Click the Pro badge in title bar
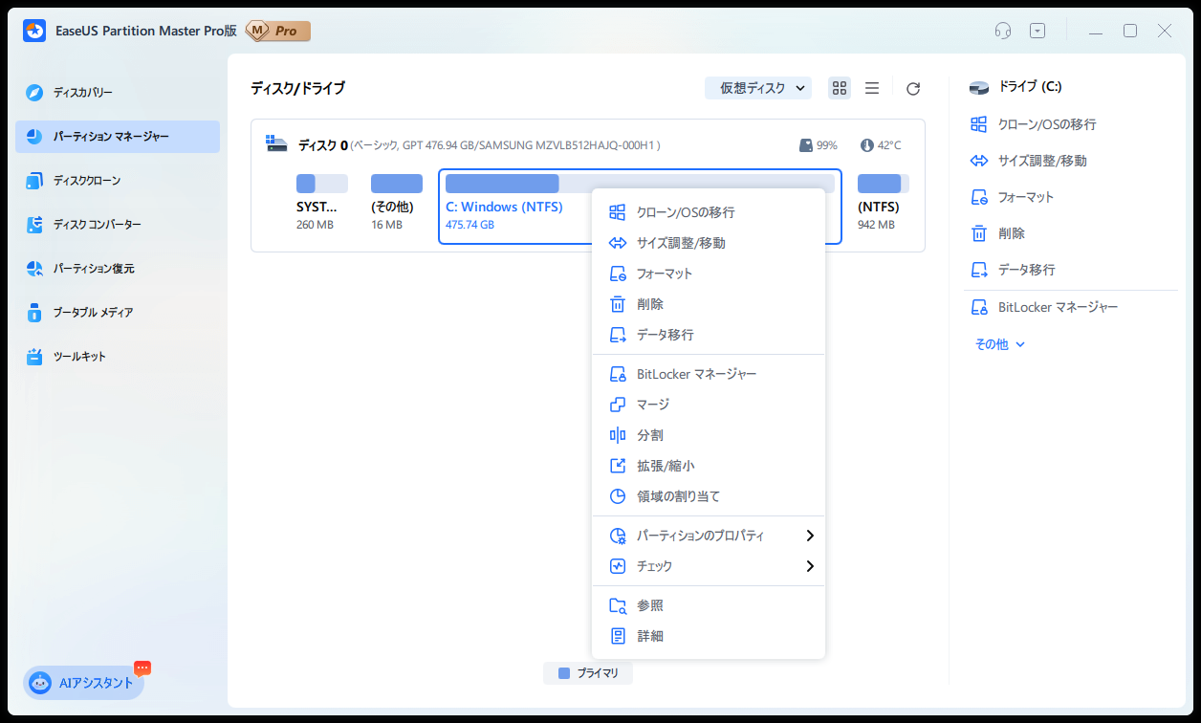This screenshot has height=723, width=1201. [278, 31]
